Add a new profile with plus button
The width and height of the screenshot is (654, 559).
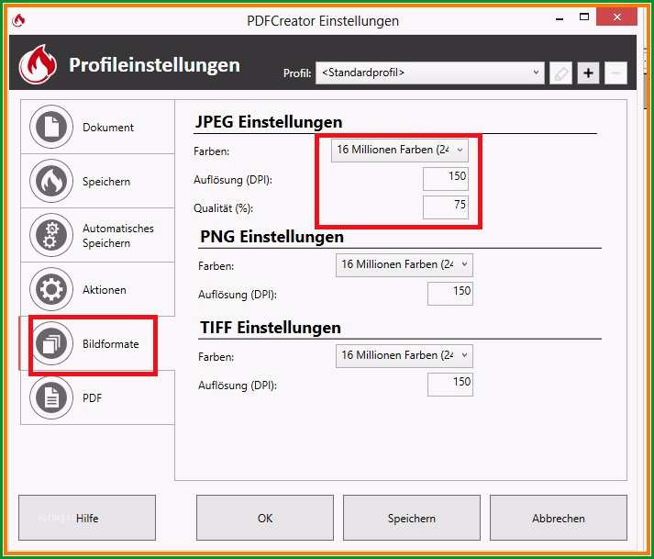click(588, 73)
